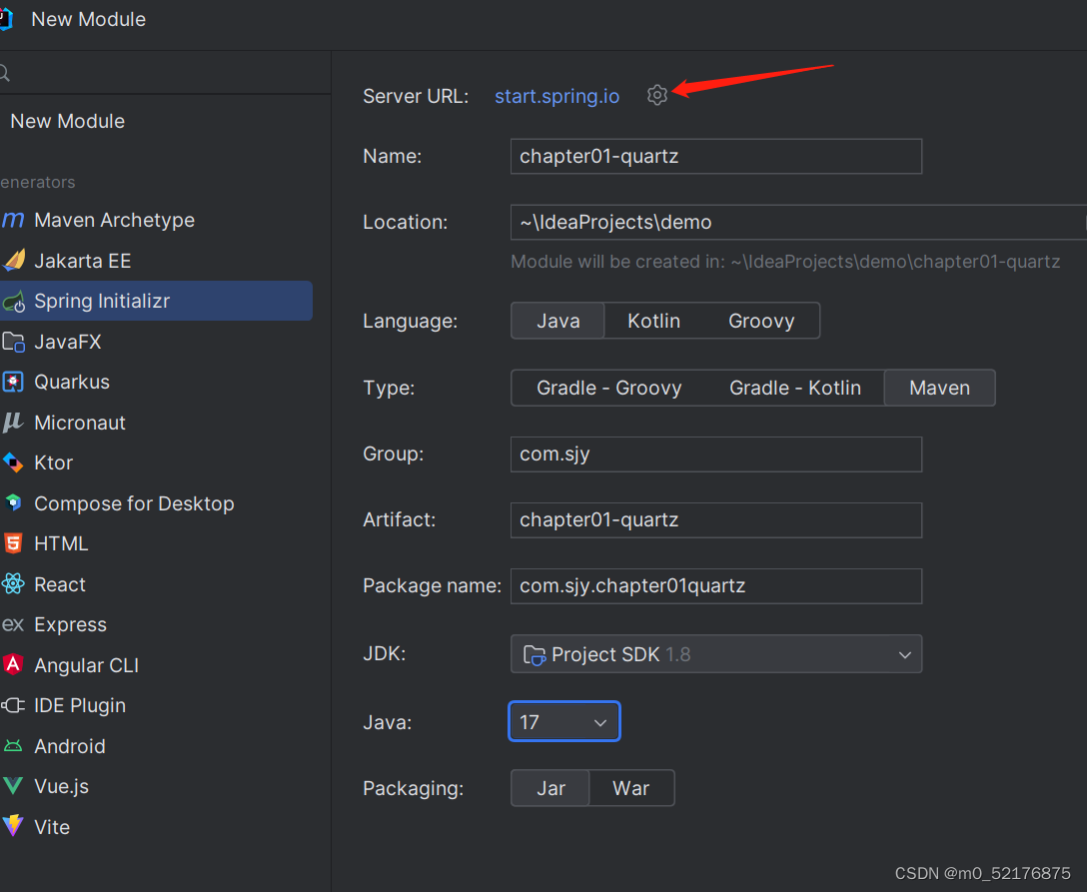
Task: Click the Angular CLI logo icon
Action: point(13,664)
